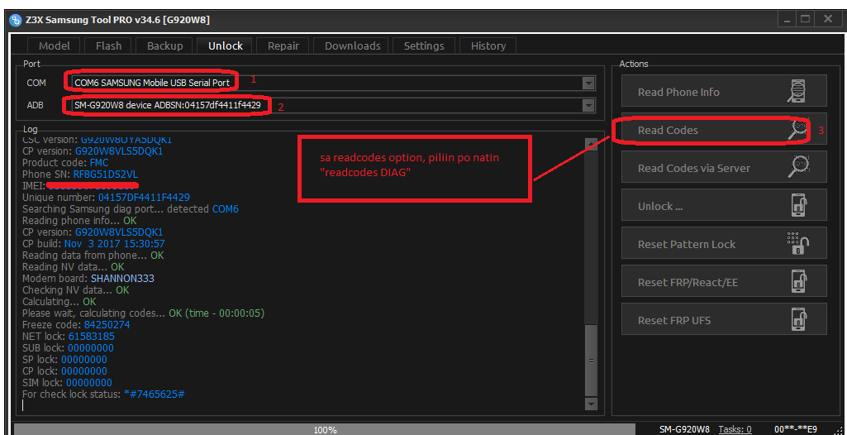Click the Read Codes via Server icon
The width and height of the screenshot is (847, 435).
797,168
